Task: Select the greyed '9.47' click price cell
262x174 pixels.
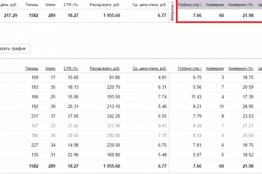Action: point(162,126)
